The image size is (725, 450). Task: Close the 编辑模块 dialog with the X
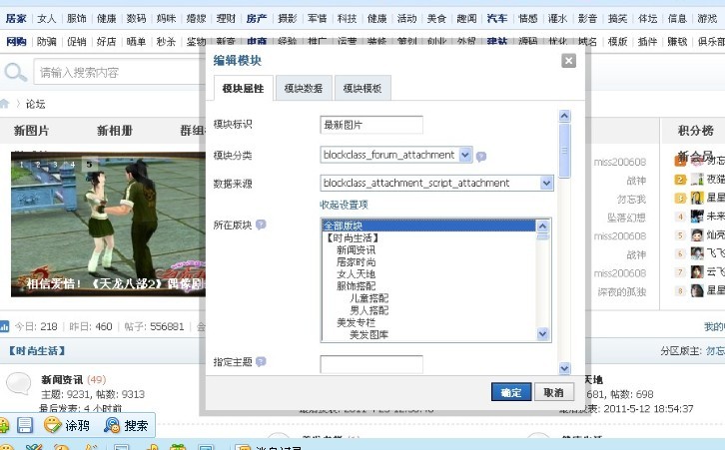568,61
